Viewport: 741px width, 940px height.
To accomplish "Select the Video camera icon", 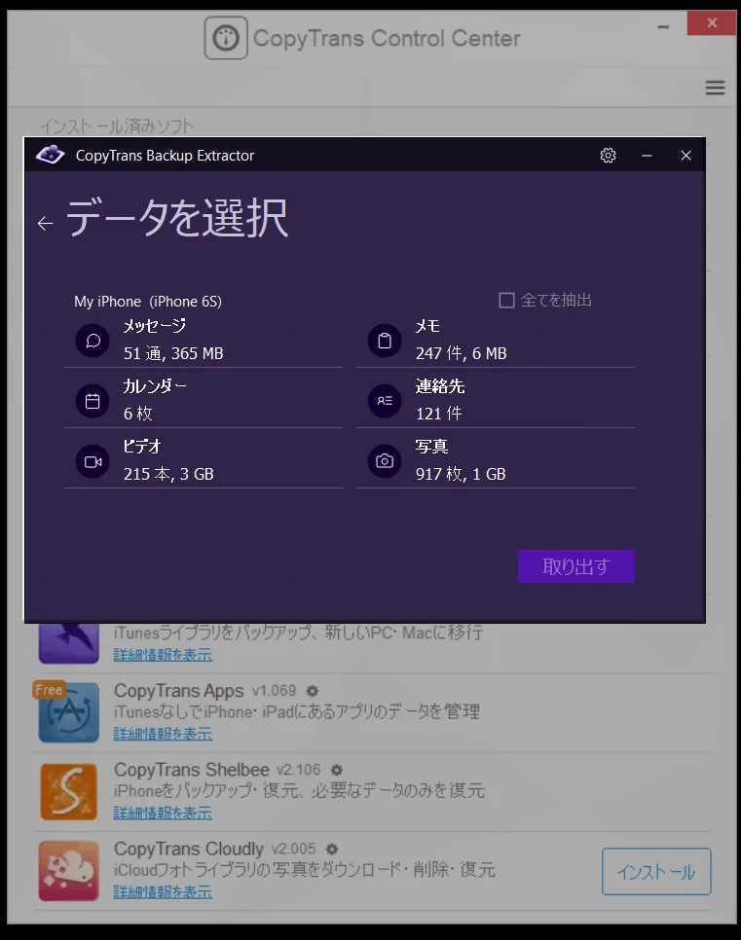I will pos(93,461).
